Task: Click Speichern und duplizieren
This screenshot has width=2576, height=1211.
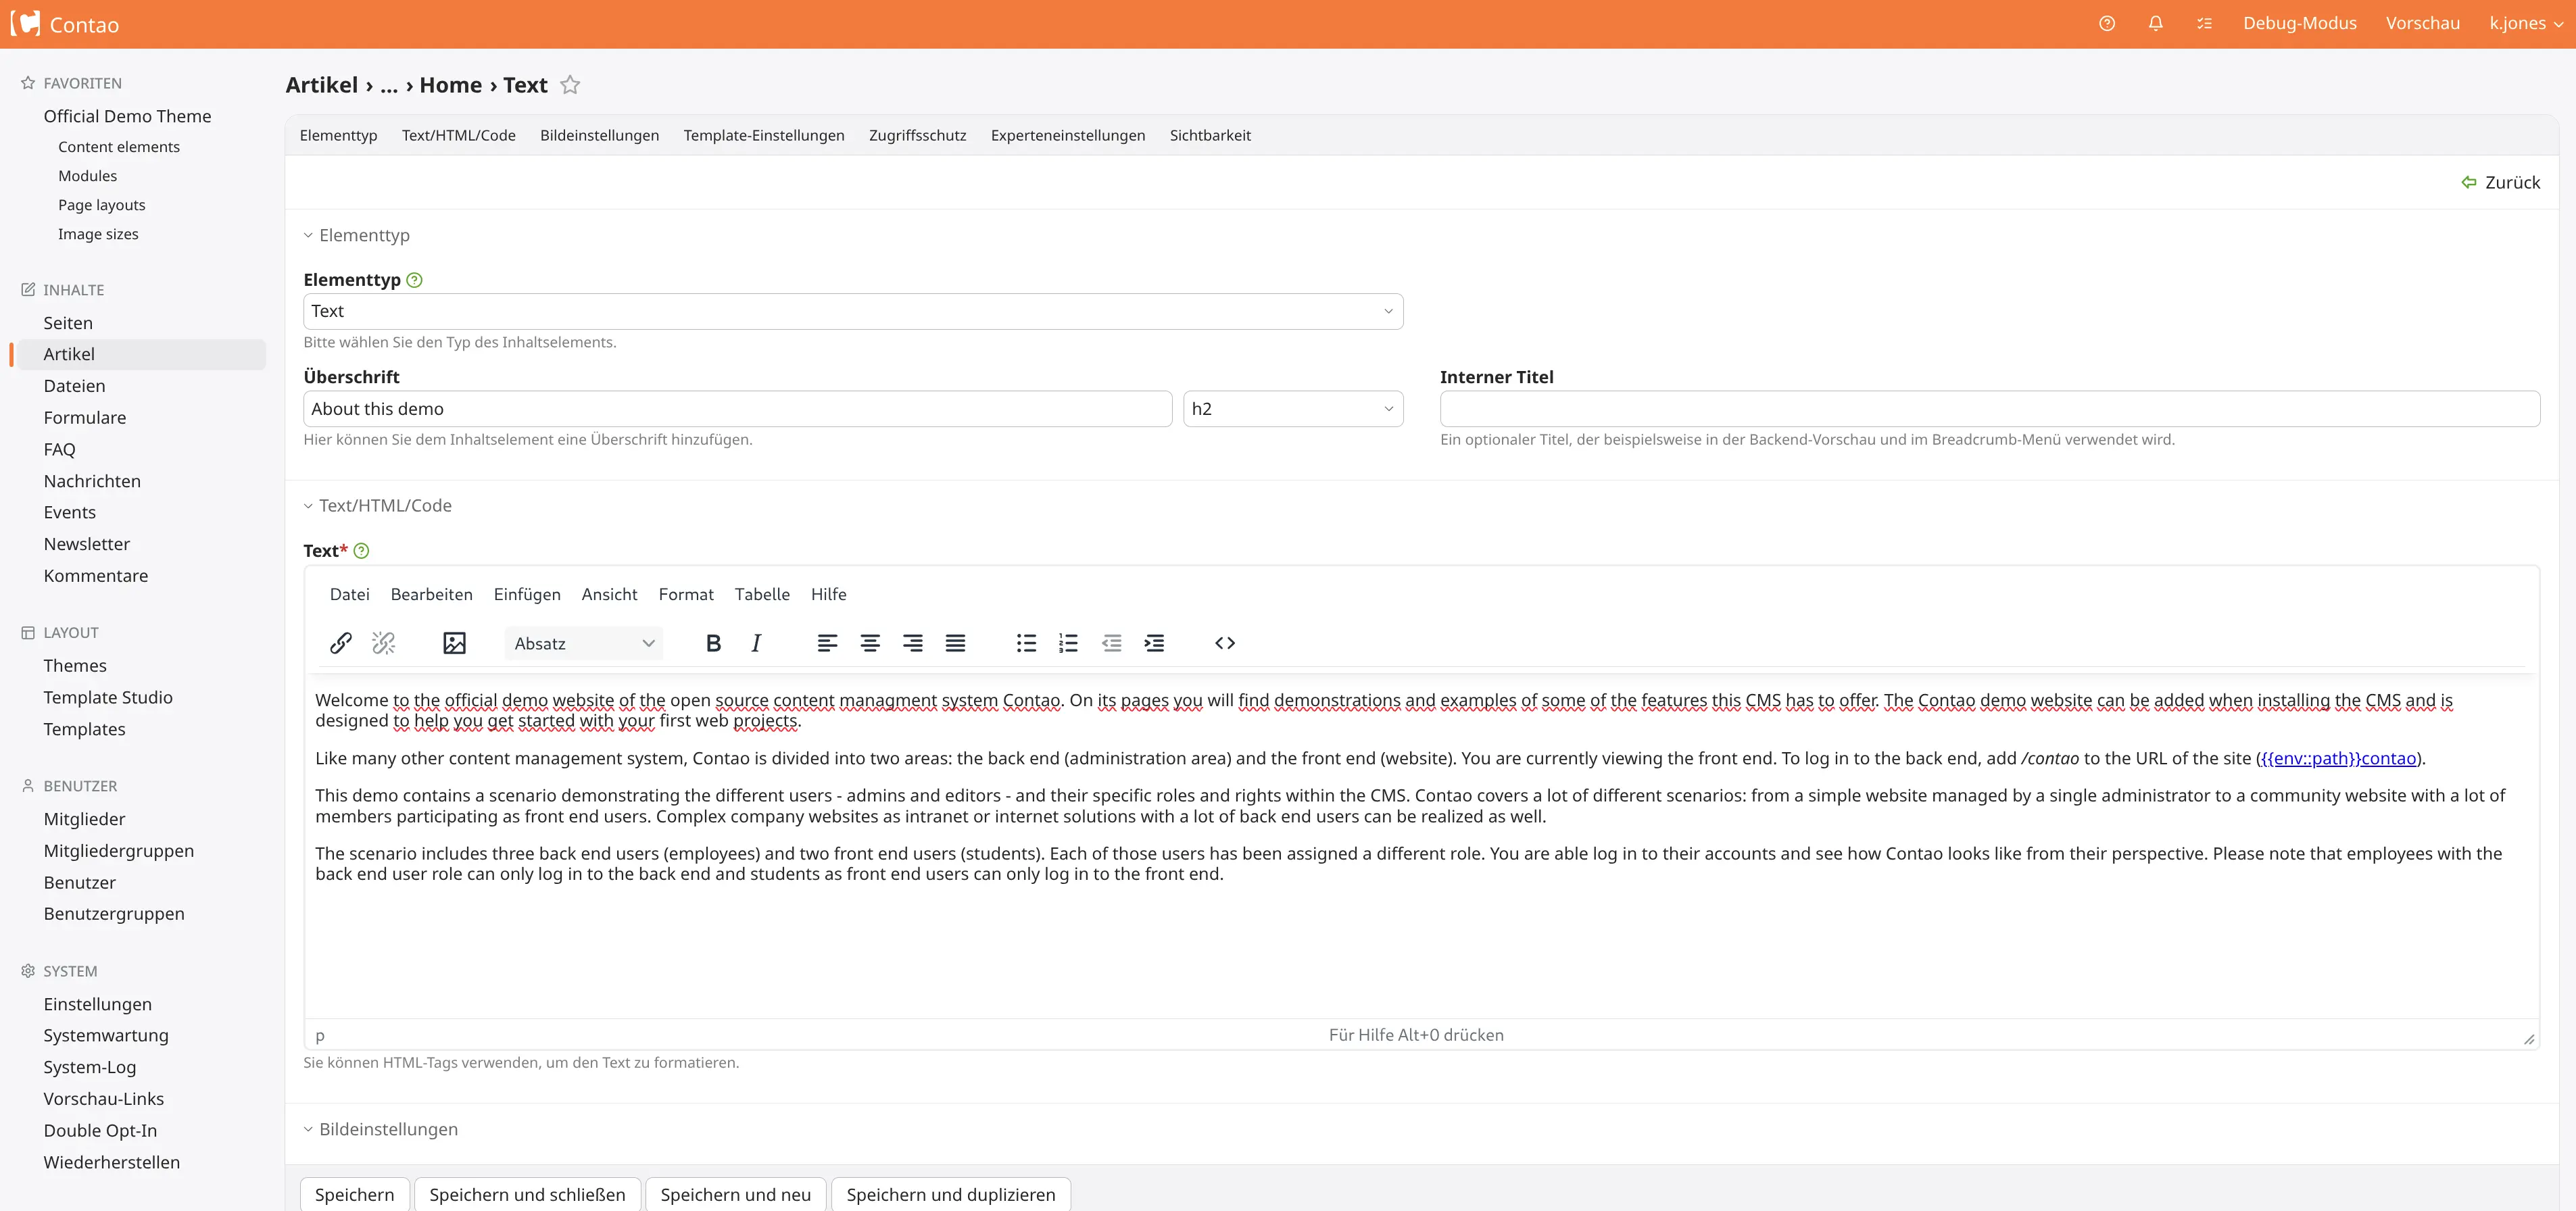Action: pos(951,1195)
